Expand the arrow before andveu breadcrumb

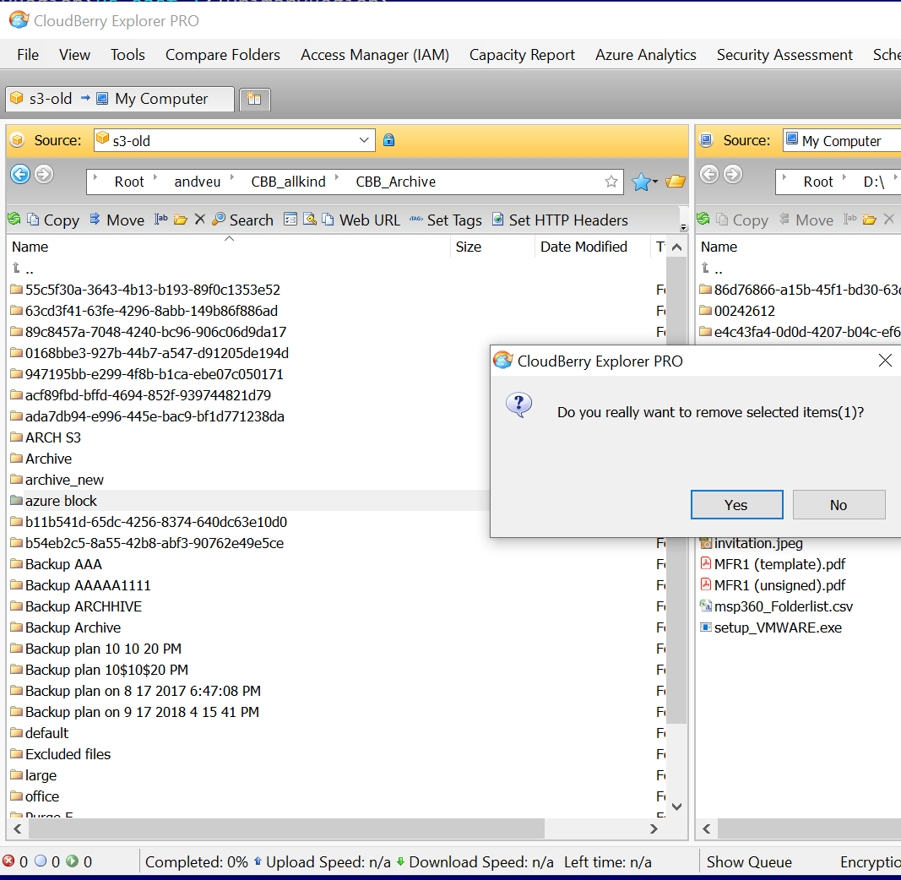[155, 177]
